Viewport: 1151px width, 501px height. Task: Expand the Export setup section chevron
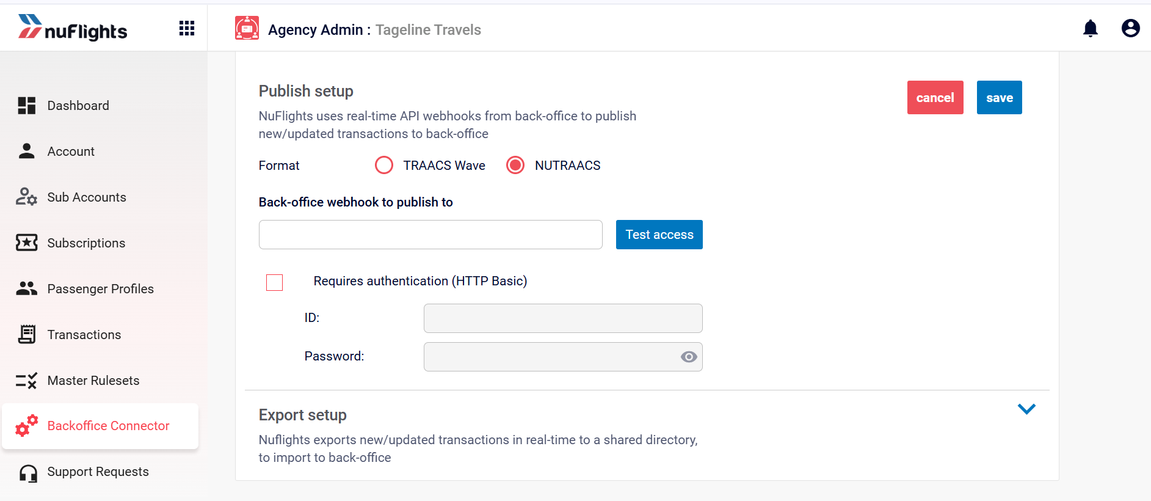coord(1027,409)
